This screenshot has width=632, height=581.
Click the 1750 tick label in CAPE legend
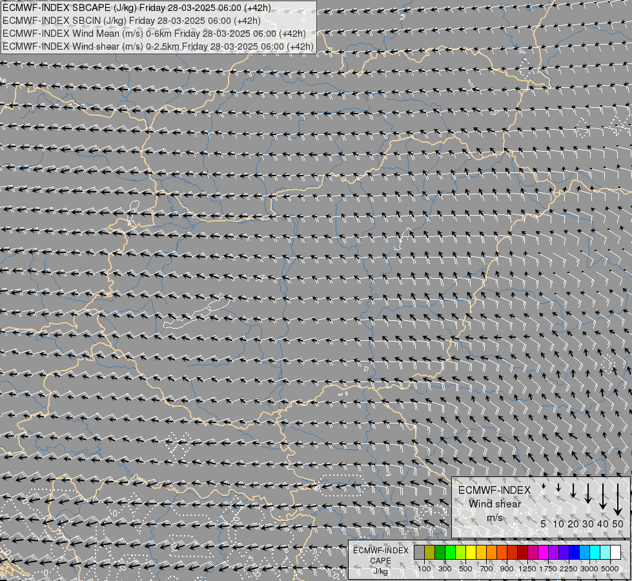click(548, 569)
